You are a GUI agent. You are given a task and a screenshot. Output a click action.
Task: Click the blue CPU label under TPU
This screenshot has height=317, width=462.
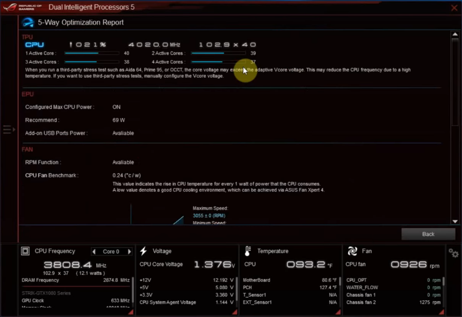[34, 45]
